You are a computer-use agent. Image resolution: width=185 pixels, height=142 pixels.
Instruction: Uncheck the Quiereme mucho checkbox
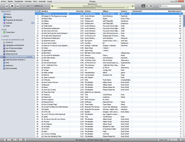42,41
